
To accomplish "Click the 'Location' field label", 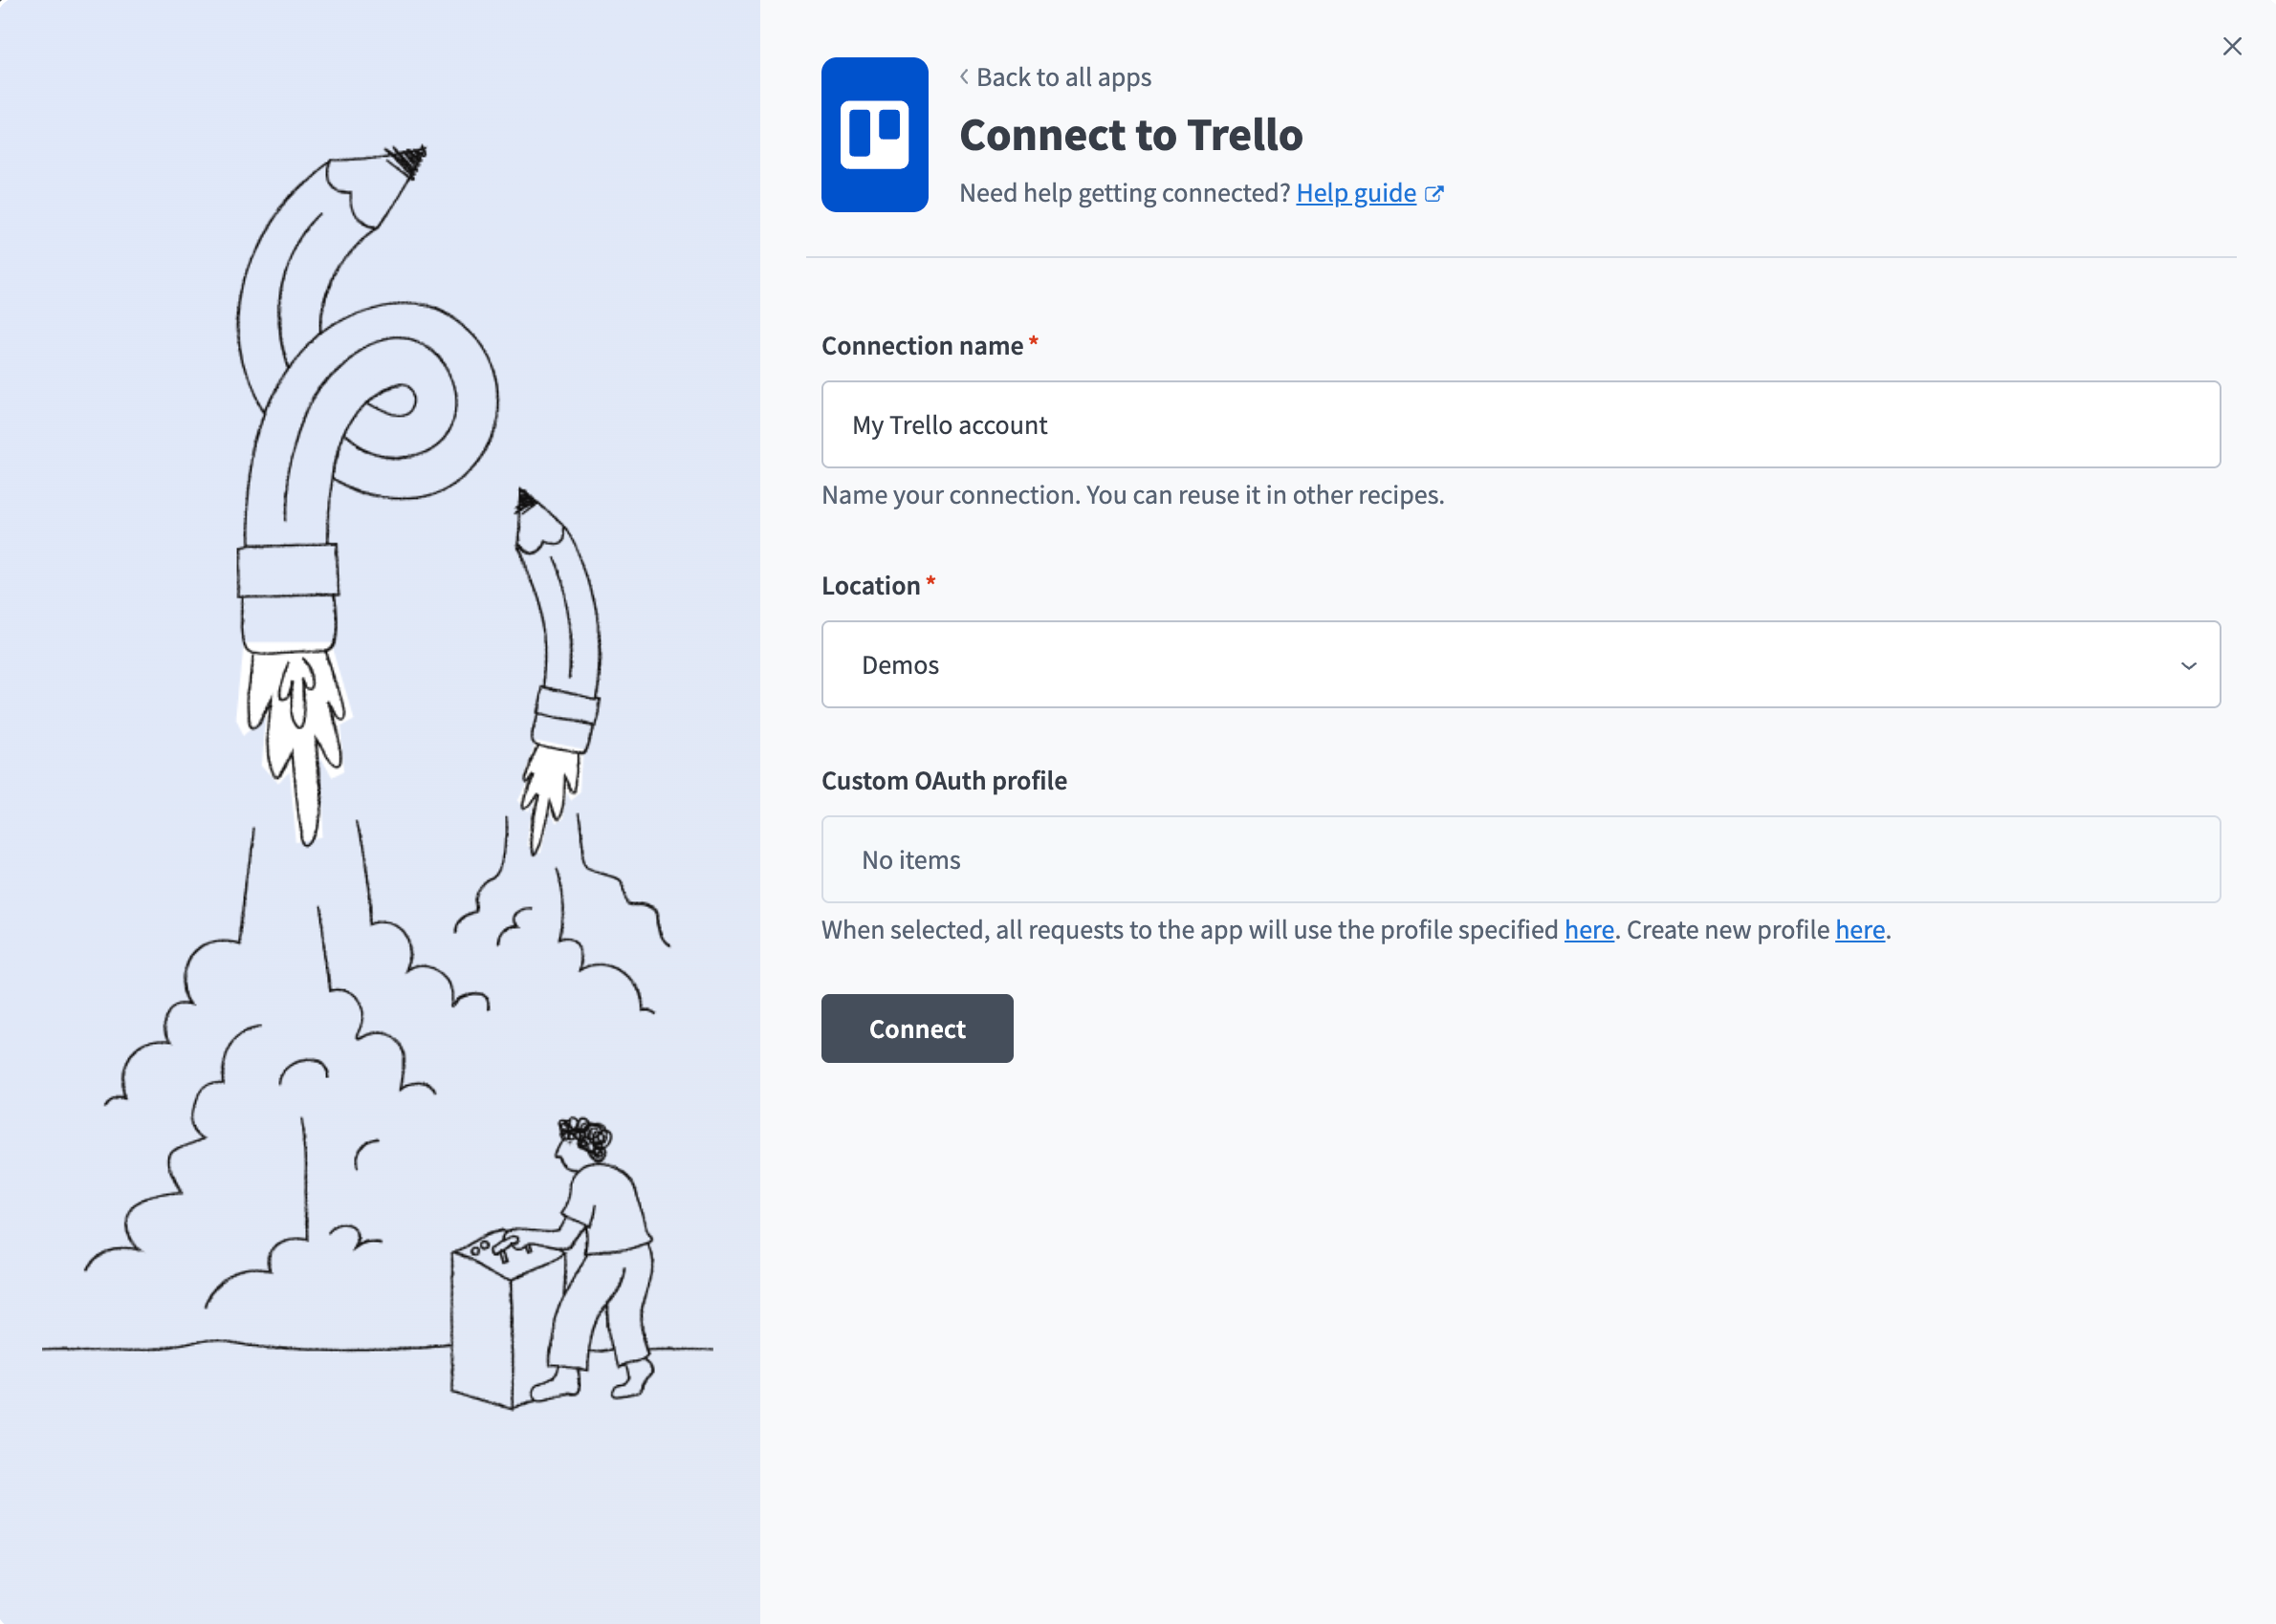I will tap(870, 586).
